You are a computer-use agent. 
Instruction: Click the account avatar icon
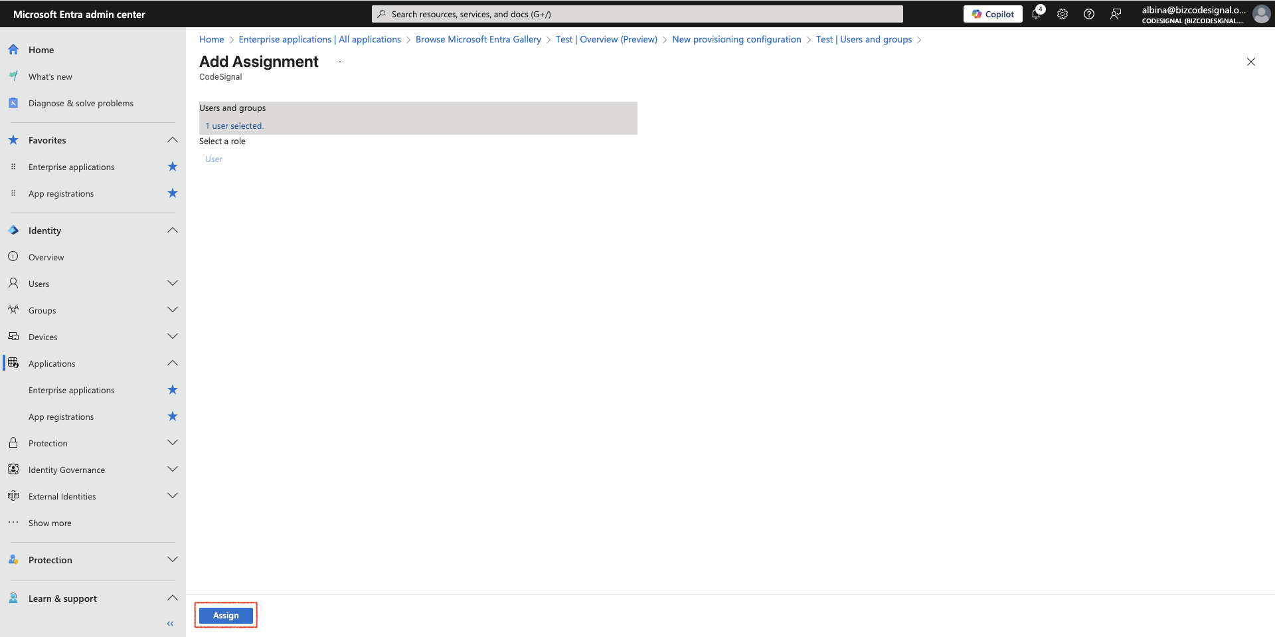coord(1261,14)
